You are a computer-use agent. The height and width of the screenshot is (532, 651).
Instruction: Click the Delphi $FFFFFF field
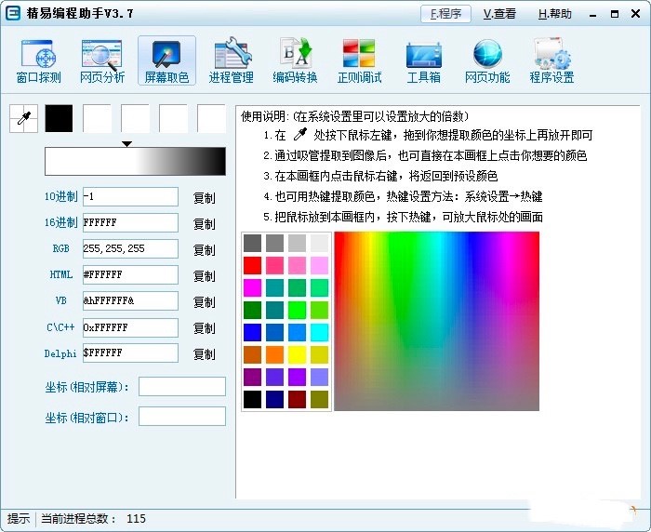[130, 353]
